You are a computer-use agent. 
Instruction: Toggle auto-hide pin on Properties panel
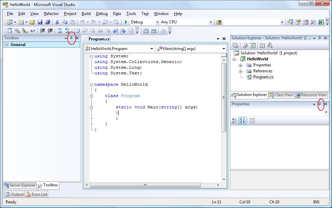(x=320, y=104)
